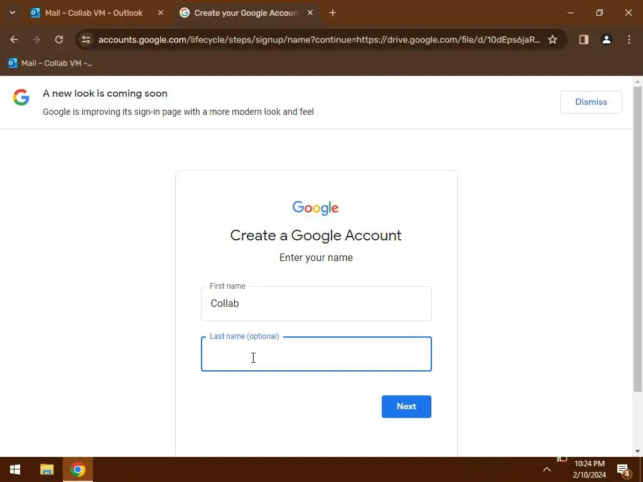
Task: Click the Next button
Action: tap(406, 407)
